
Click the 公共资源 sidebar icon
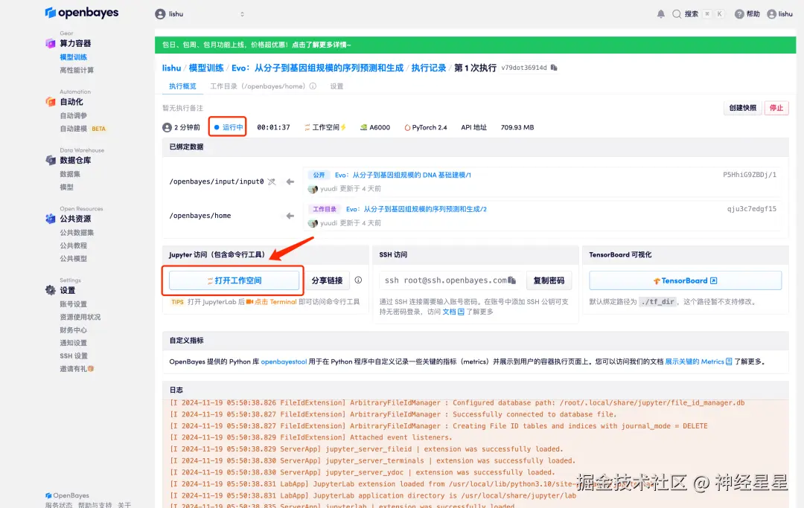click(51, 219)
